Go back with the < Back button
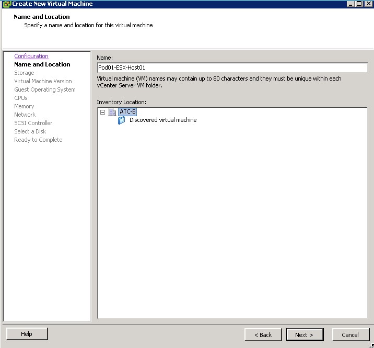The height and width of the screenshot is (348, 374). 263,335
